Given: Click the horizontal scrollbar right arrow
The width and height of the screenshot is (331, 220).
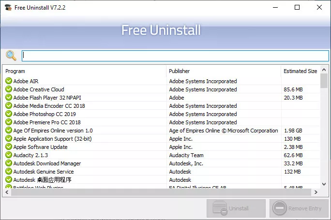Looking at the screenshot, I should [316, 192].
